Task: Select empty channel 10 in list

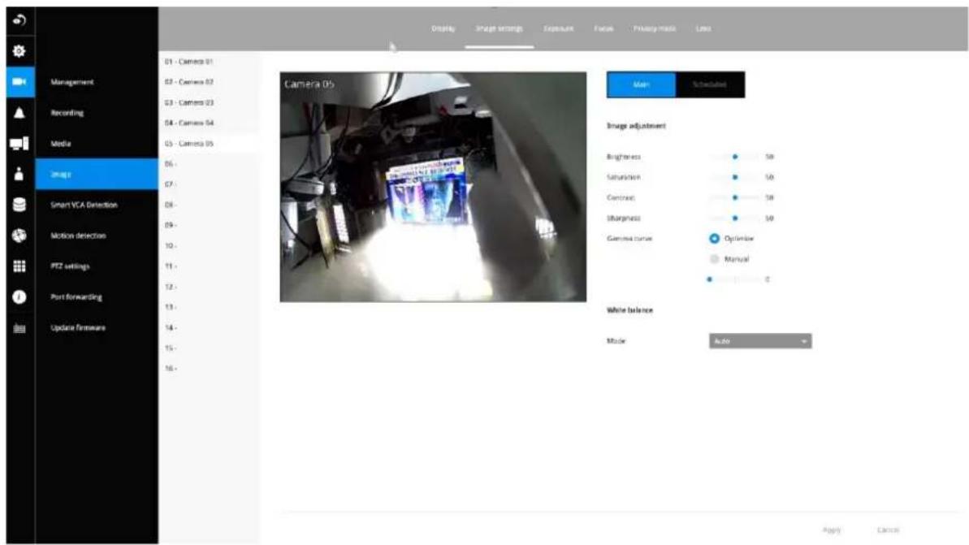Action: [209, 245]
